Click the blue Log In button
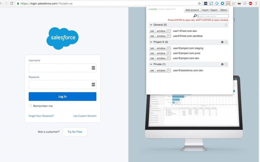The image size is (260, 162). pyautogui.click(x=62, y=97)
